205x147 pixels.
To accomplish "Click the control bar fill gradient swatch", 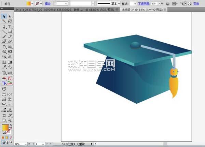I will tap(28, 3).
